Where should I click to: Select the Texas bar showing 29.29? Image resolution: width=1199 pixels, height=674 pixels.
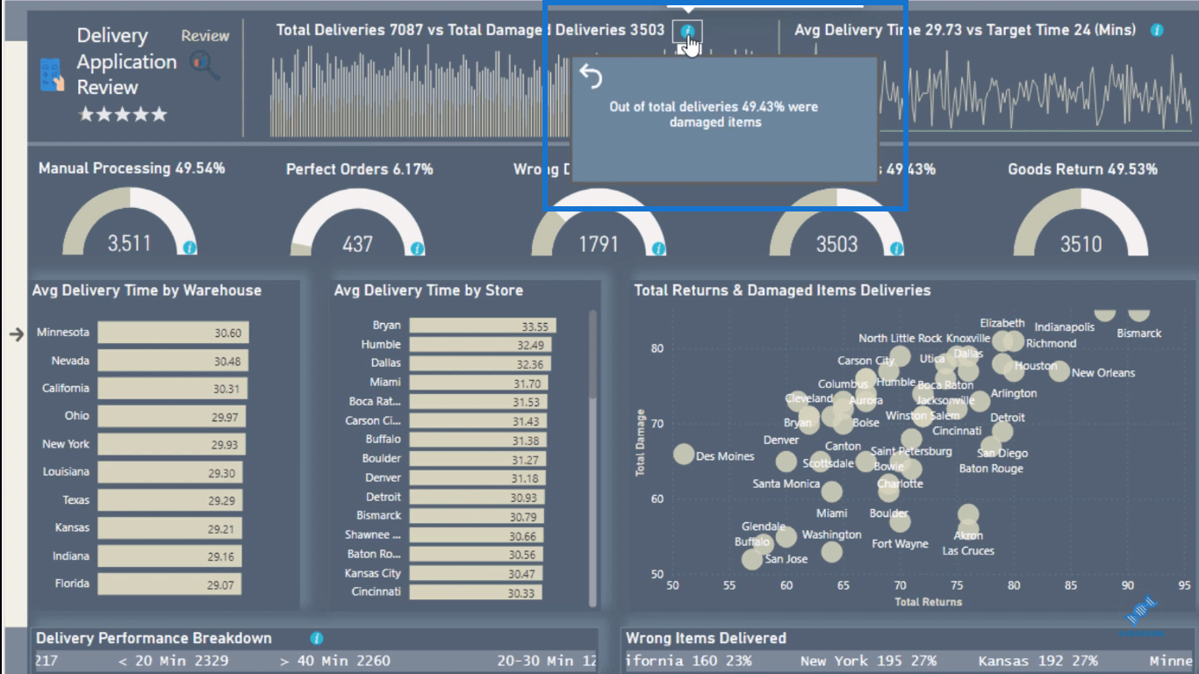170,500
